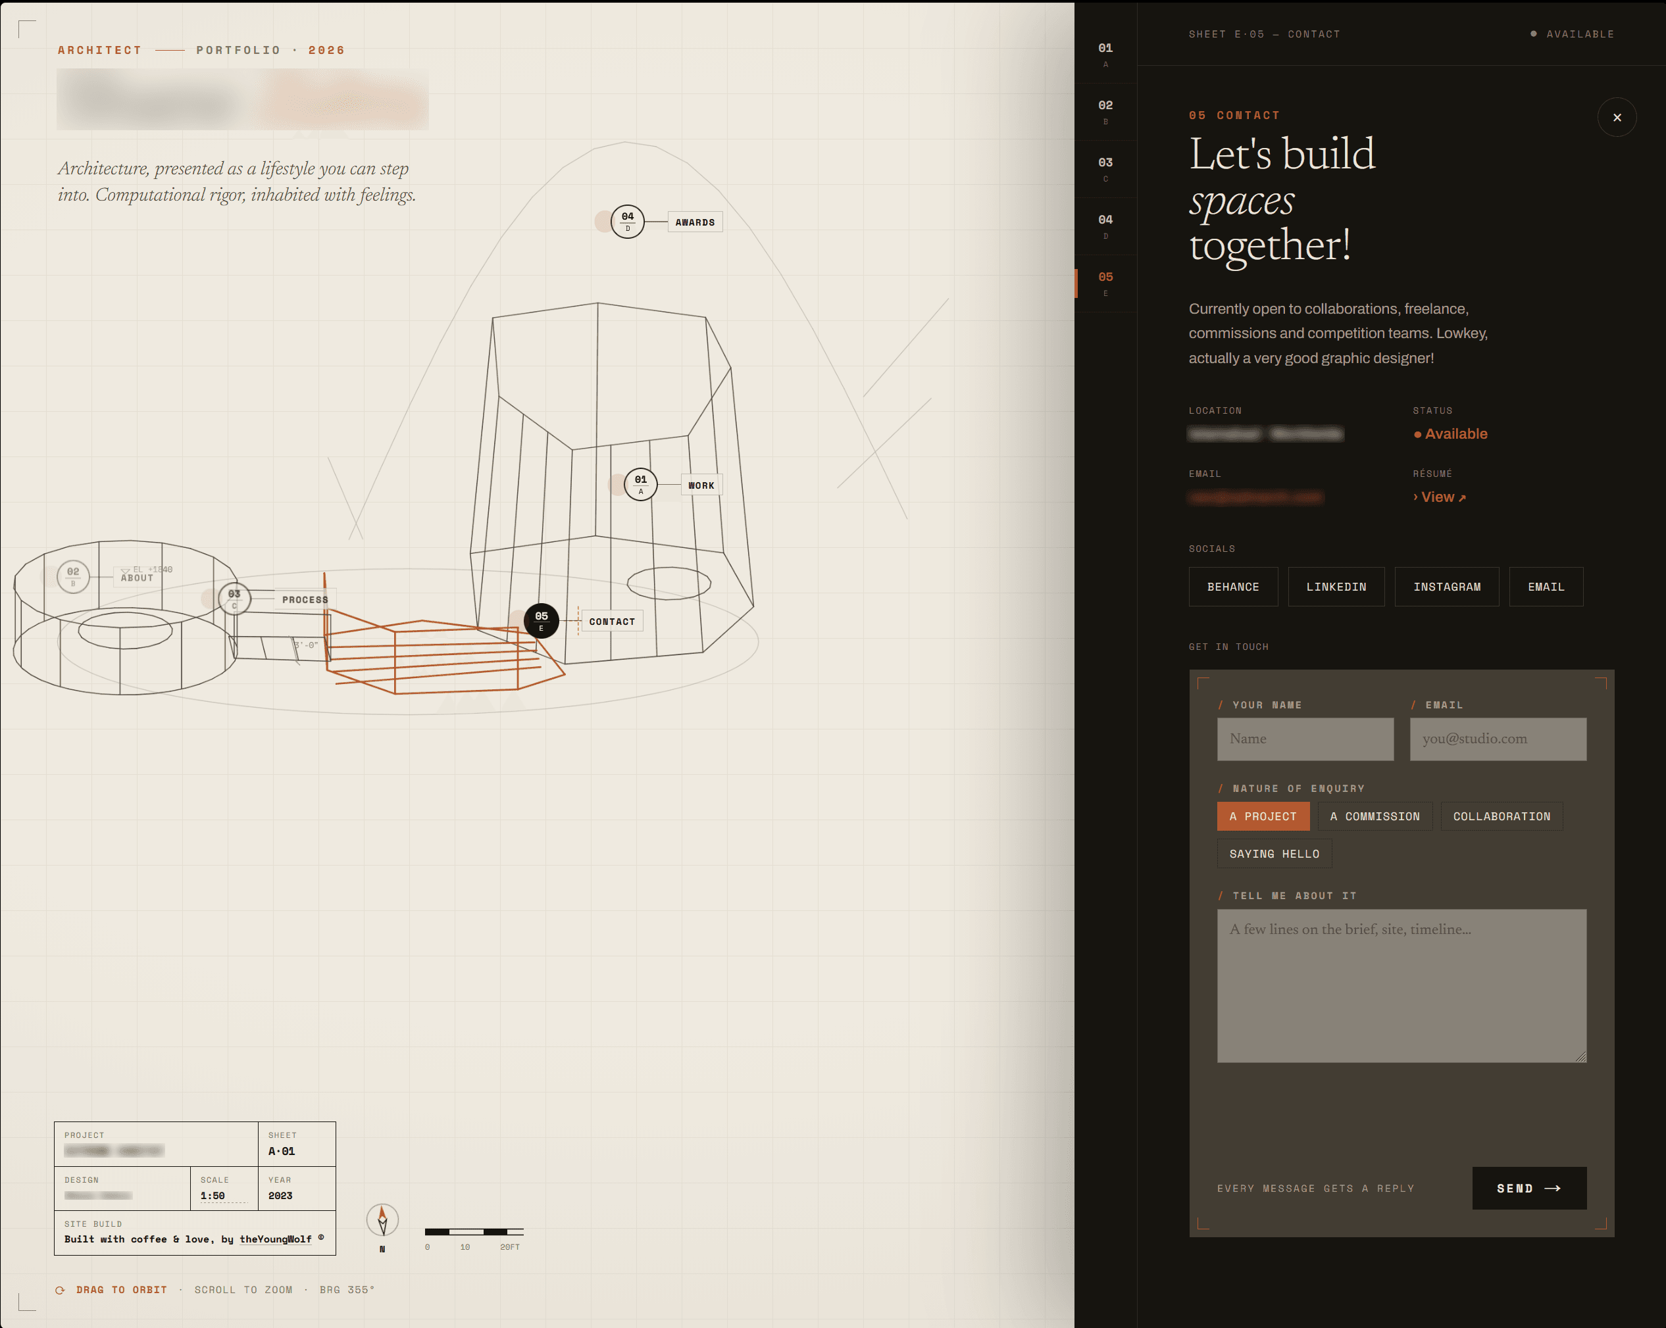The image size is (1666, 1328).
Task: Open sheet 04 D in sidebar
Action: tap(1105, 226)
